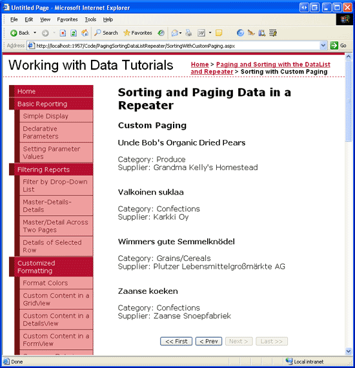
Task: Go to the Home page icon
Action: [x=85, y=33]
